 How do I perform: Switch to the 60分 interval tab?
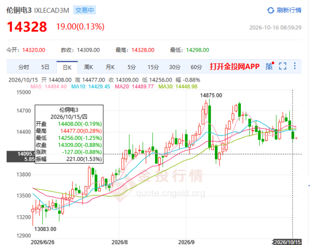tap(196, 67)
